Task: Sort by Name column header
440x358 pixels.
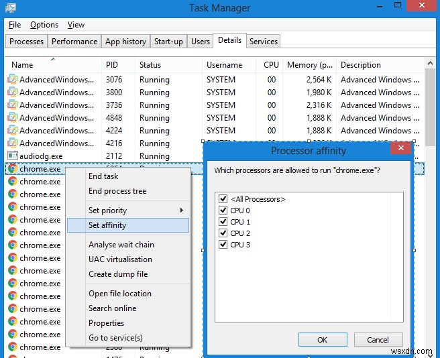Action: click(x=53, y=65)
